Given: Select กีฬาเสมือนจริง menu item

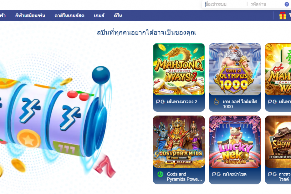Looking at the screenshot, I should pyautogui.click(x=30, y=16).
